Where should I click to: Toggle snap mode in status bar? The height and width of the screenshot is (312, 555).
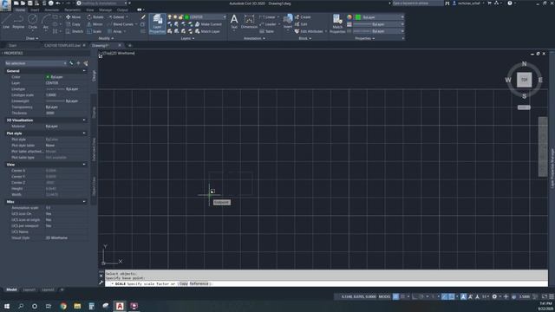pos(402,296)
